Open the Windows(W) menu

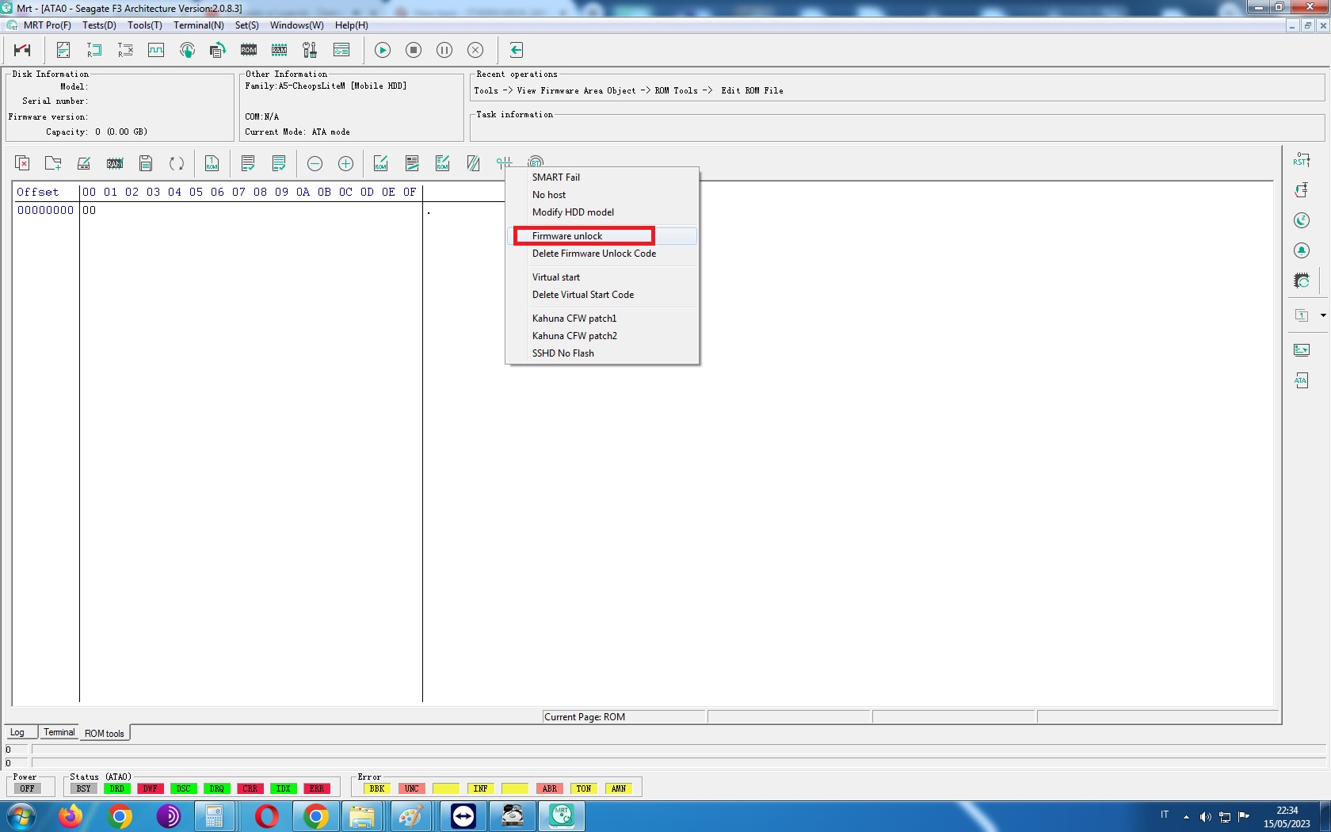297,25
